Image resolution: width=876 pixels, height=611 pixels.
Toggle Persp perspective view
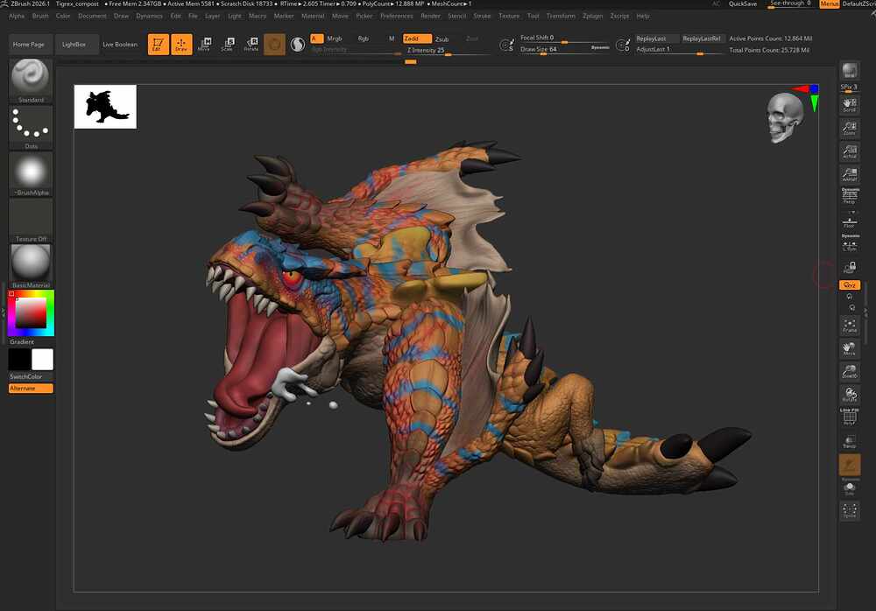tap(850, 196)
